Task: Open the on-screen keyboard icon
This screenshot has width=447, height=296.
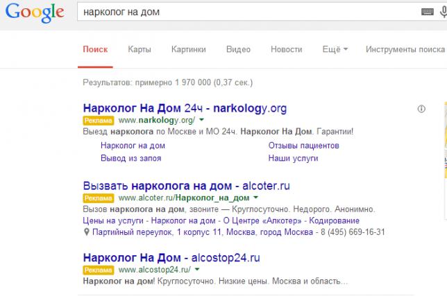Action: (x=428, y=12)
